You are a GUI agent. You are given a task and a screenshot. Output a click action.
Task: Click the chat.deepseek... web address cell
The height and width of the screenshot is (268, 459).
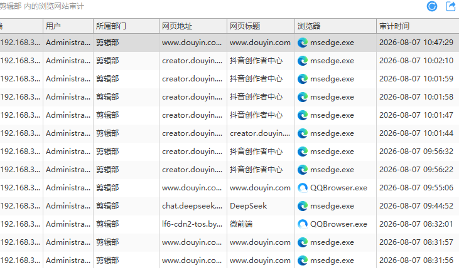192,206
